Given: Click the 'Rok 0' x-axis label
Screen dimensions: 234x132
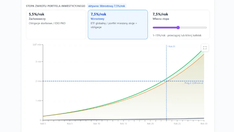Looking at the screenshot, I should tap(43, 124).
